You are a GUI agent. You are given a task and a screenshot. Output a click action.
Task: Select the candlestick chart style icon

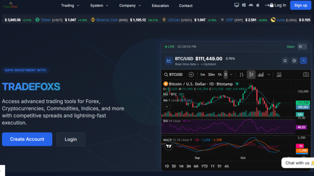point(251,75)
